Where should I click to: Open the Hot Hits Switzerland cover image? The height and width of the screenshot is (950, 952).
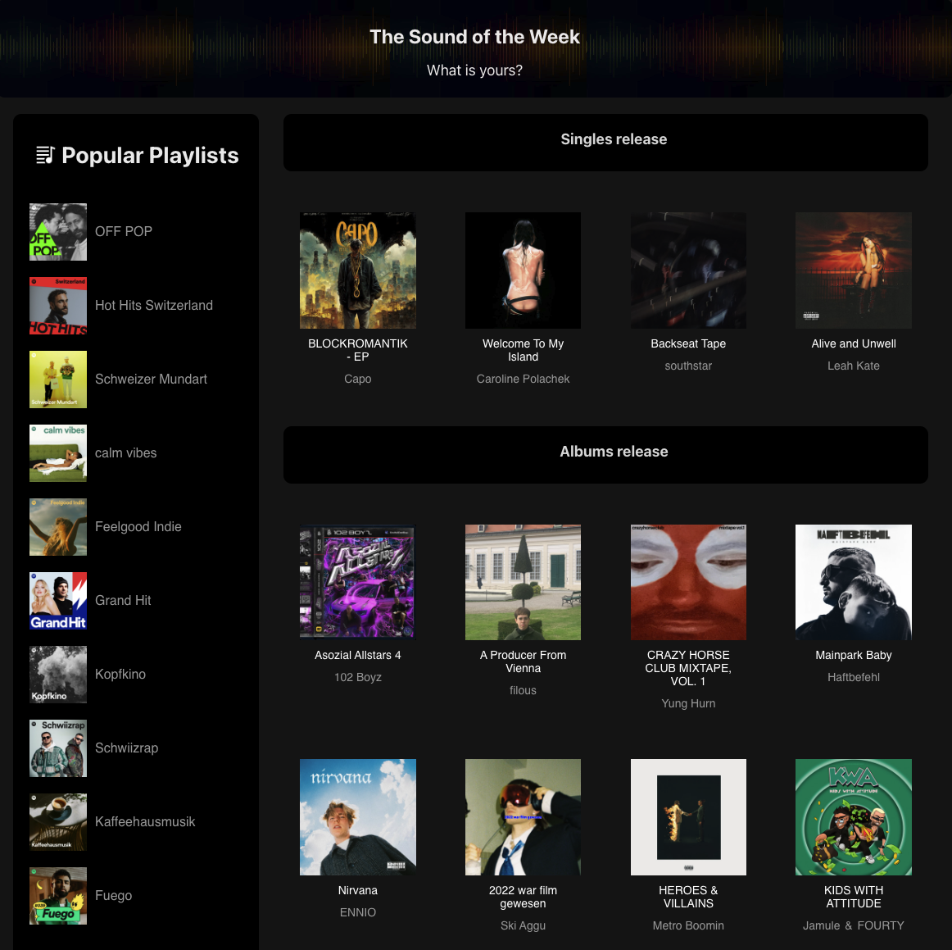click(58, 306)
